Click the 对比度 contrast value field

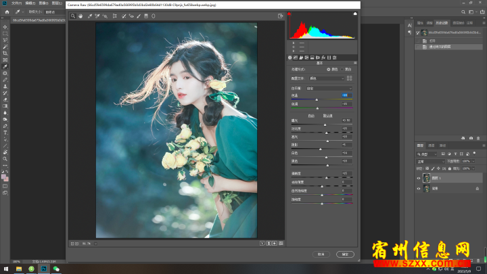click(346, 129)
